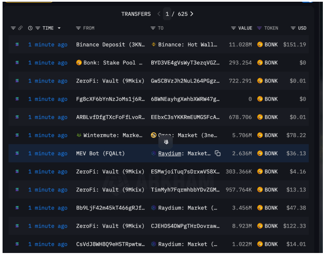Open Solana transaction icon in Binance Deposit row

coord(17,44)
